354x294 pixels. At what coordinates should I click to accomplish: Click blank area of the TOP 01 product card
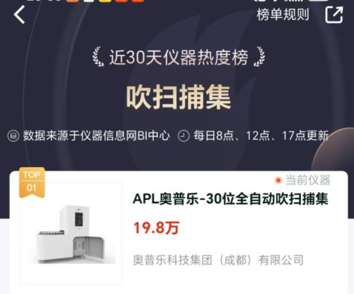pos(248,280)
